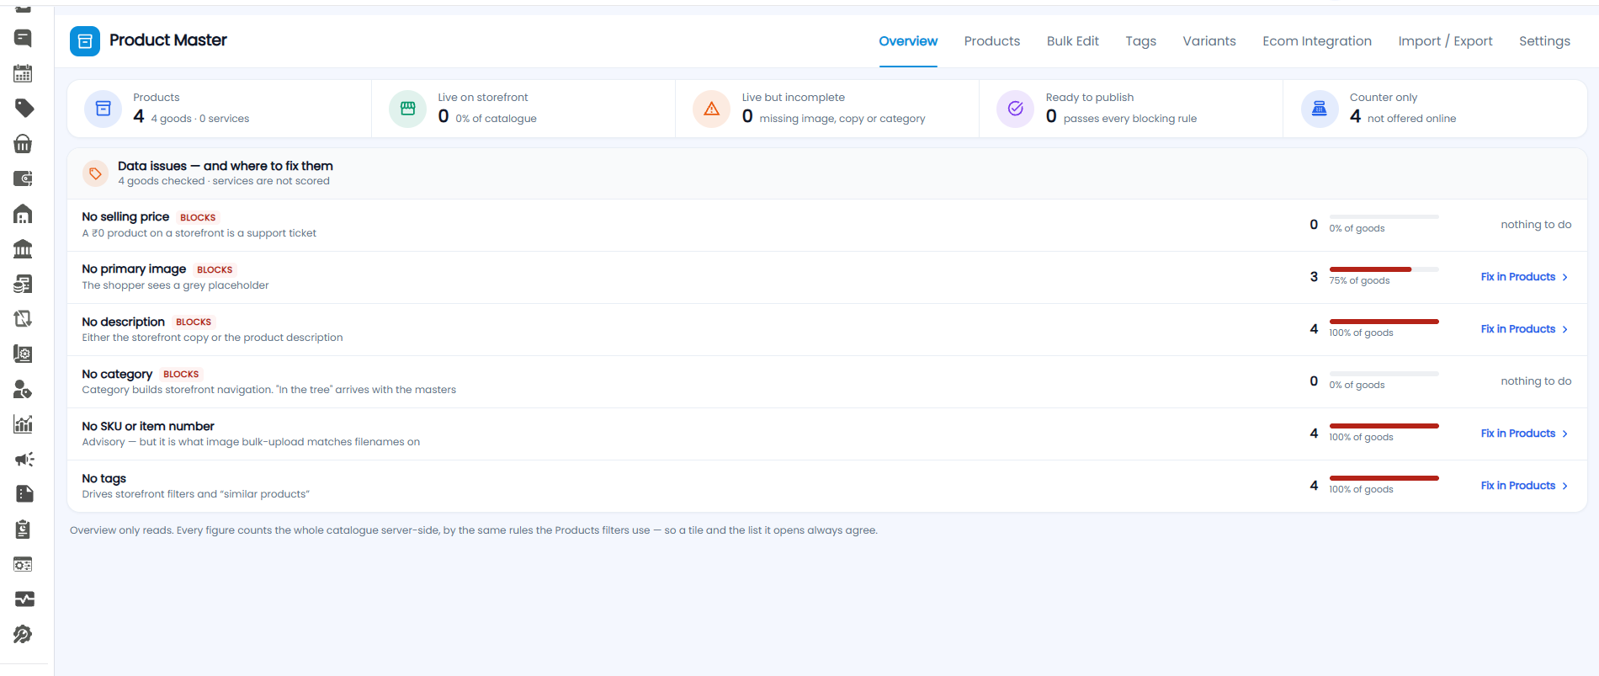
Task: Open the warehouse sidebar icon
Action: coord(23,214)
